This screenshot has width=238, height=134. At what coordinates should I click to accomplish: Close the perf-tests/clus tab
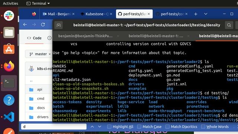pos(149,14)
